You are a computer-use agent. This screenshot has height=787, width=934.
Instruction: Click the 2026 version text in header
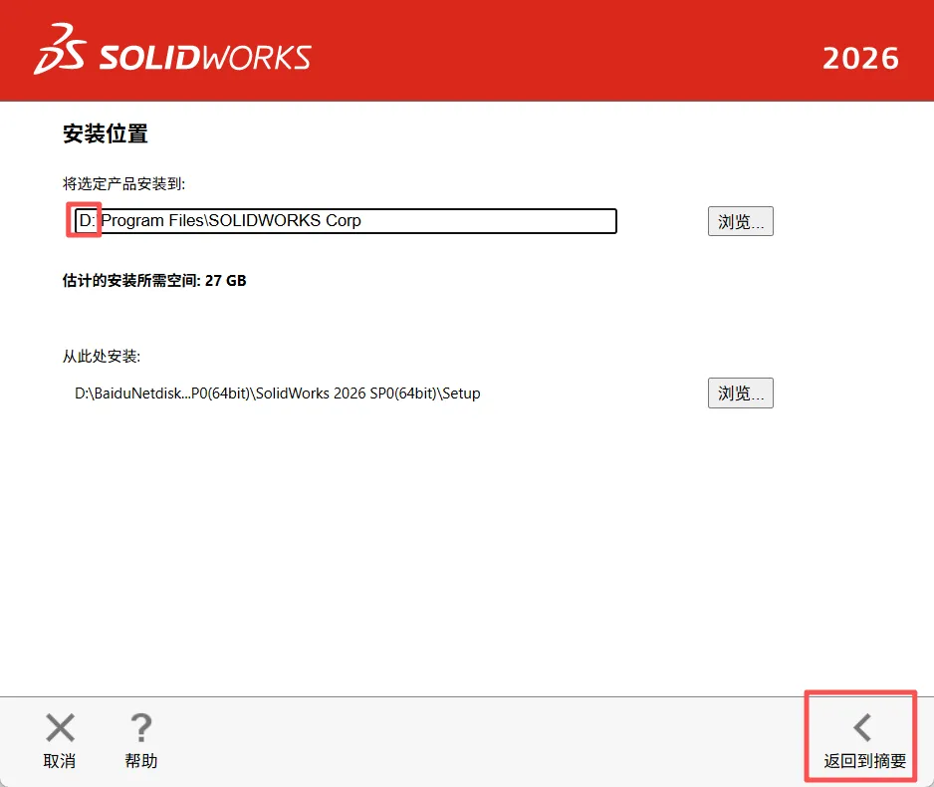(x=860, y=59)
